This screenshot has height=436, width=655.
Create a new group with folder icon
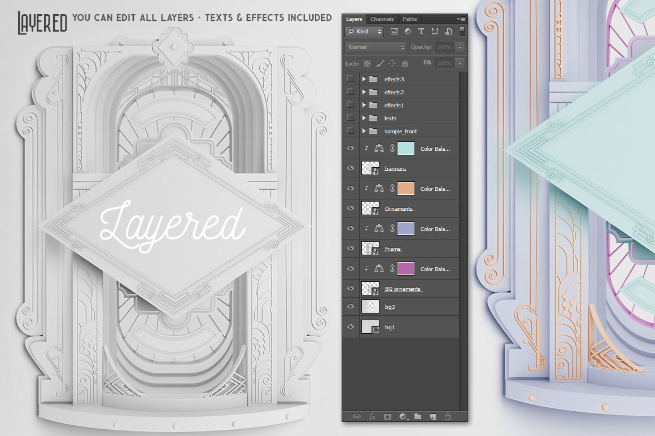418,416
